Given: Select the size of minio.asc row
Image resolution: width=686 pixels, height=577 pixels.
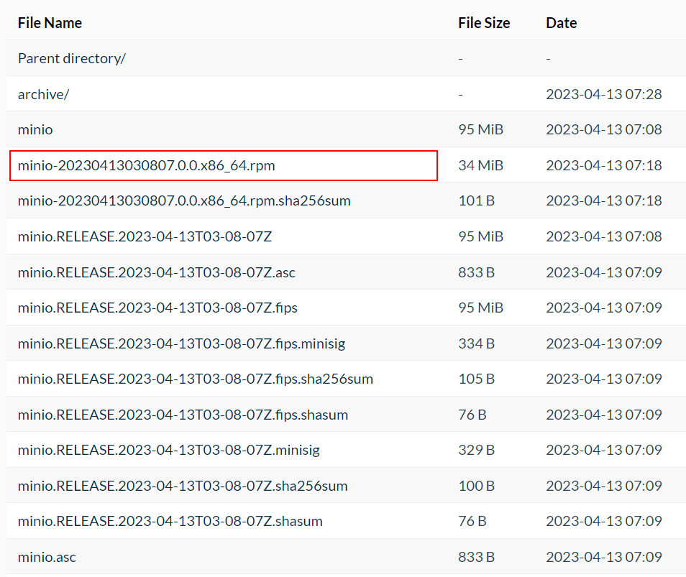Looking at the screenshot, I should (477, 557).
